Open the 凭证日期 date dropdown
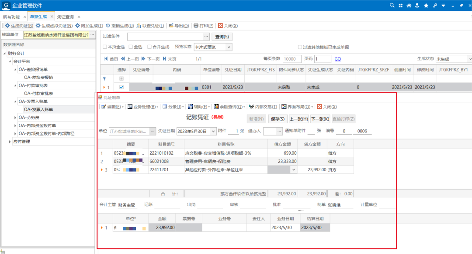This screenshot has width=472, height=254. [x=213, y=131]
